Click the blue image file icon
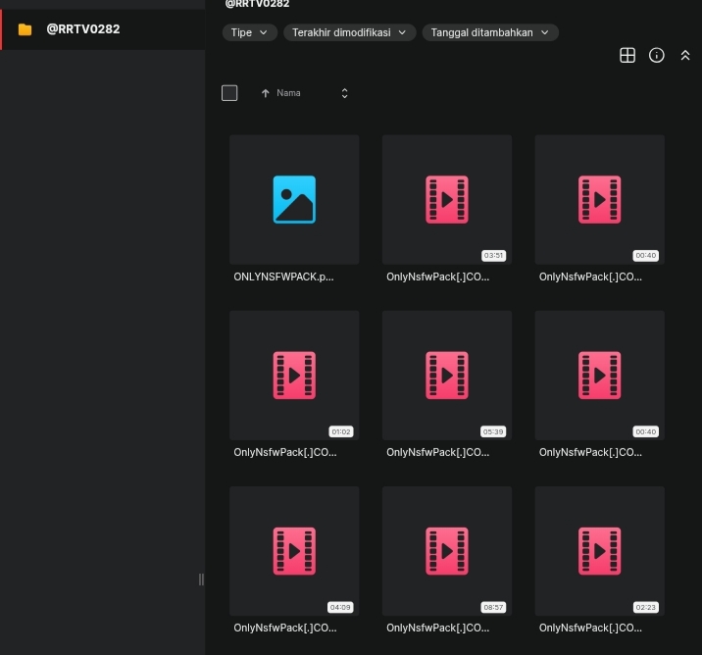 (294, 200)
